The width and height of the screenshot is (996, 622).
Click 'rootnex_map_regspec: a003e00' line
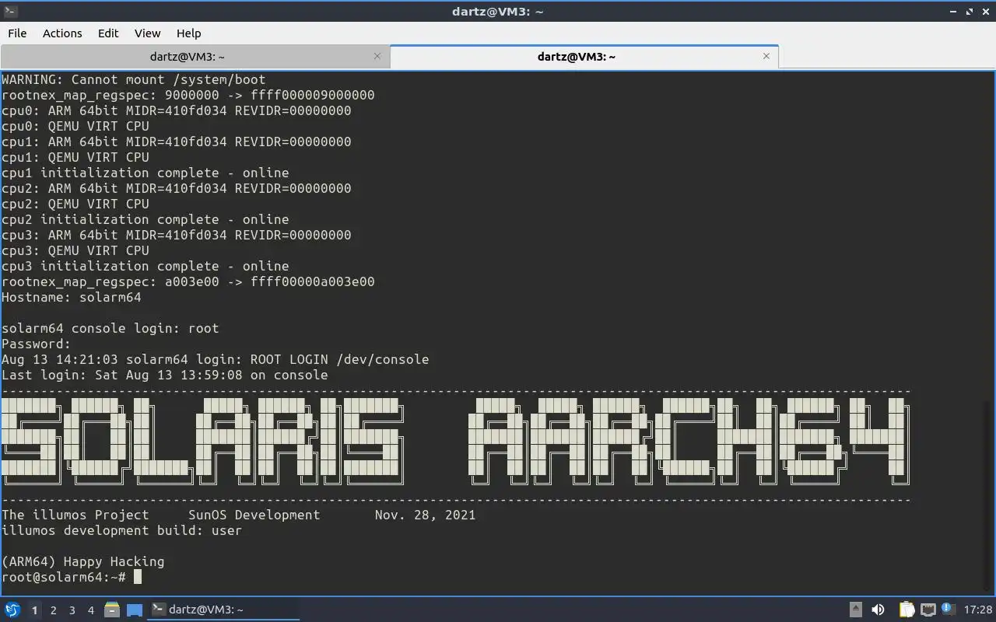tap(188, 281)
